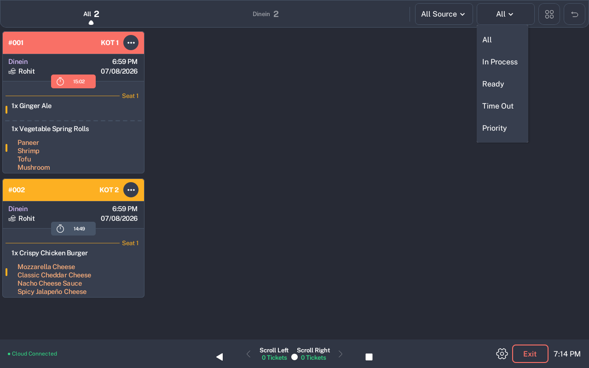Click the yellow #002 ticket header
The image size is (589, 368).
[73, 190]
